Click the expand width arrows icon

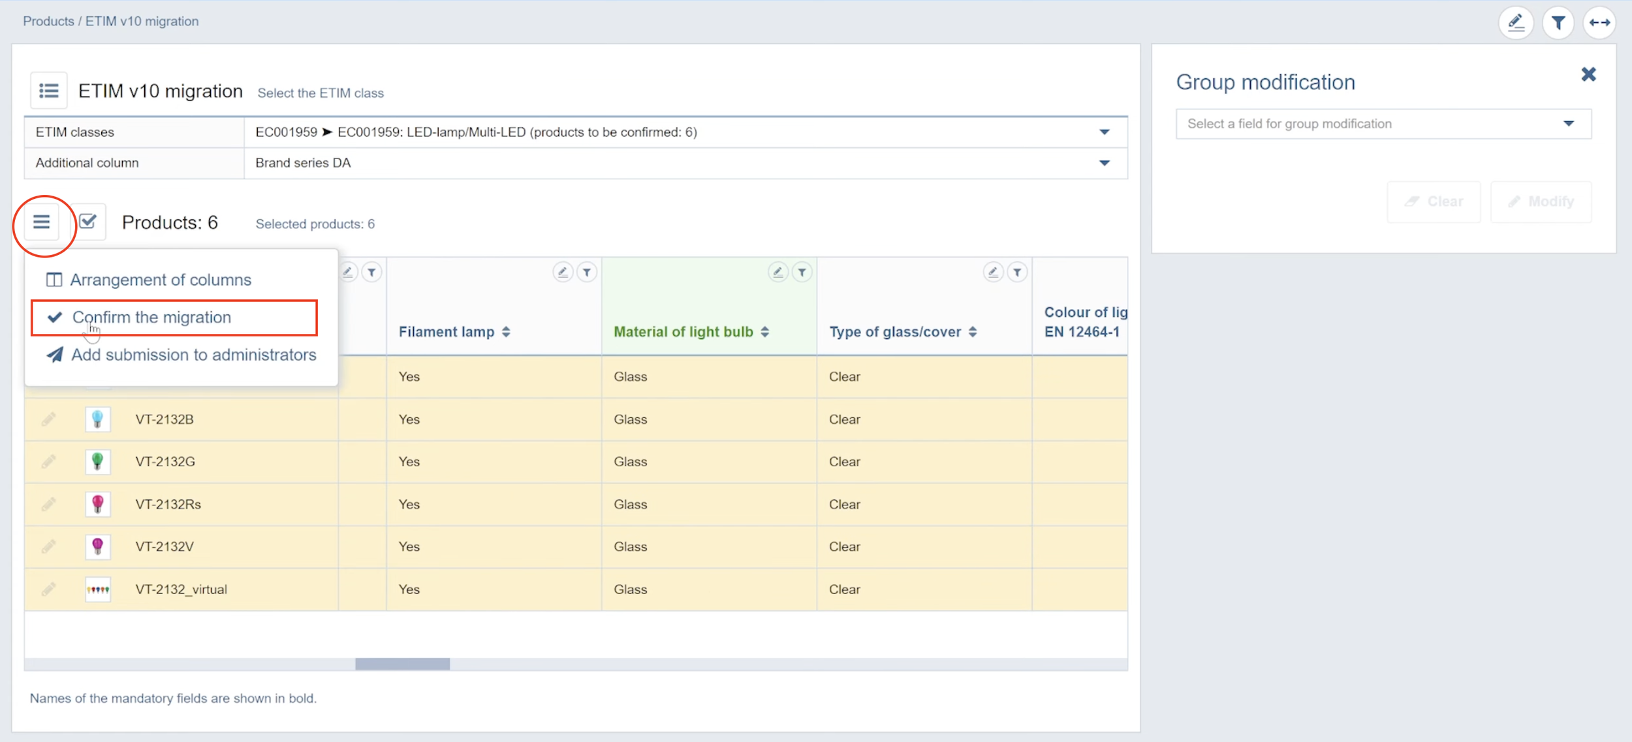click(x=1599, y=23)
